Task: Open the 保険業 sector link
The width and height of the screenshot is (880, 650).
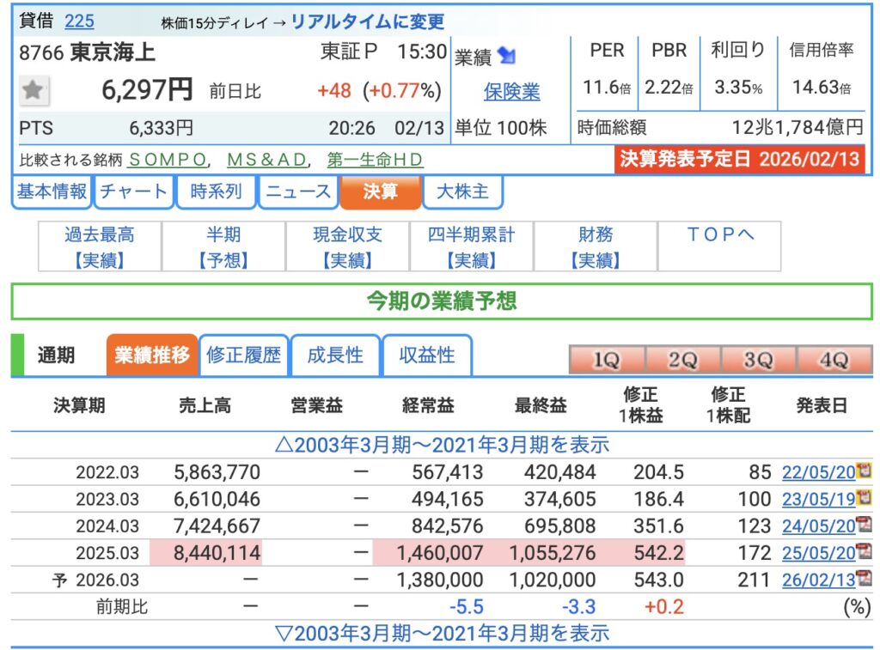Action: pyautogui.click(x=511, y=90)
